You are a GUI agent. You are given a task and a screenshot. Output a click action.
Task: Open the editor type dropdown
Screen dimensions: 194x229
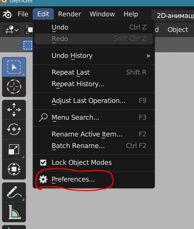[12, 30]
